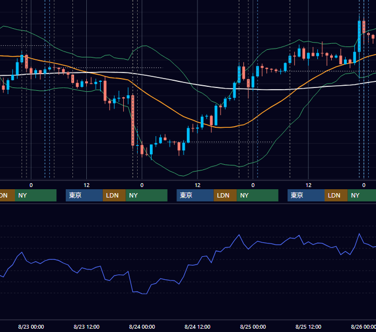Pick the 東京 session bar on 8/25
Image resolution: width=376 pixels, height=332 pixels.
pos(306,195)
